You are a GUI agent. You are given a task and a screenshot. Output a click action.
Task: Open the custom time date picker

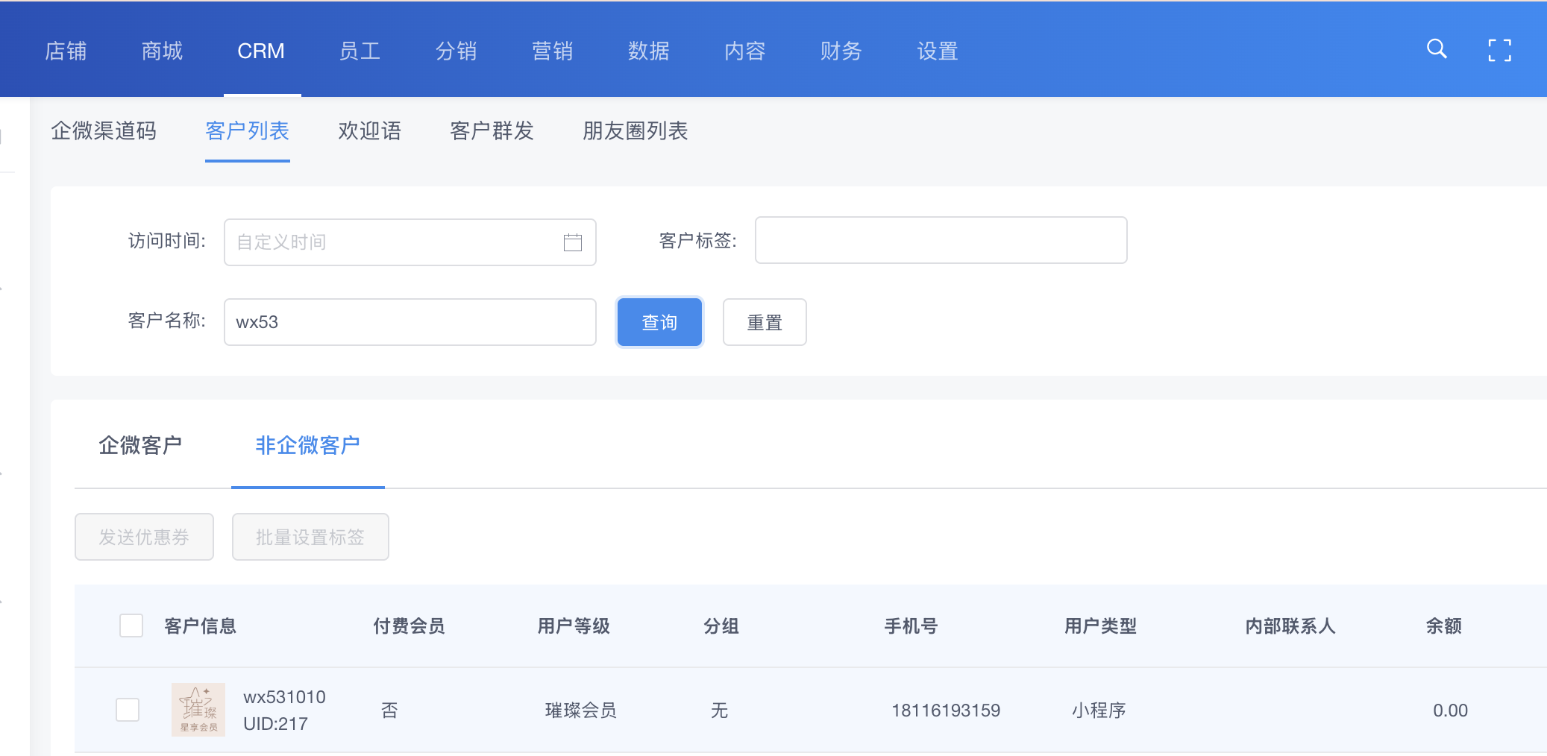(x=395, y=242)
